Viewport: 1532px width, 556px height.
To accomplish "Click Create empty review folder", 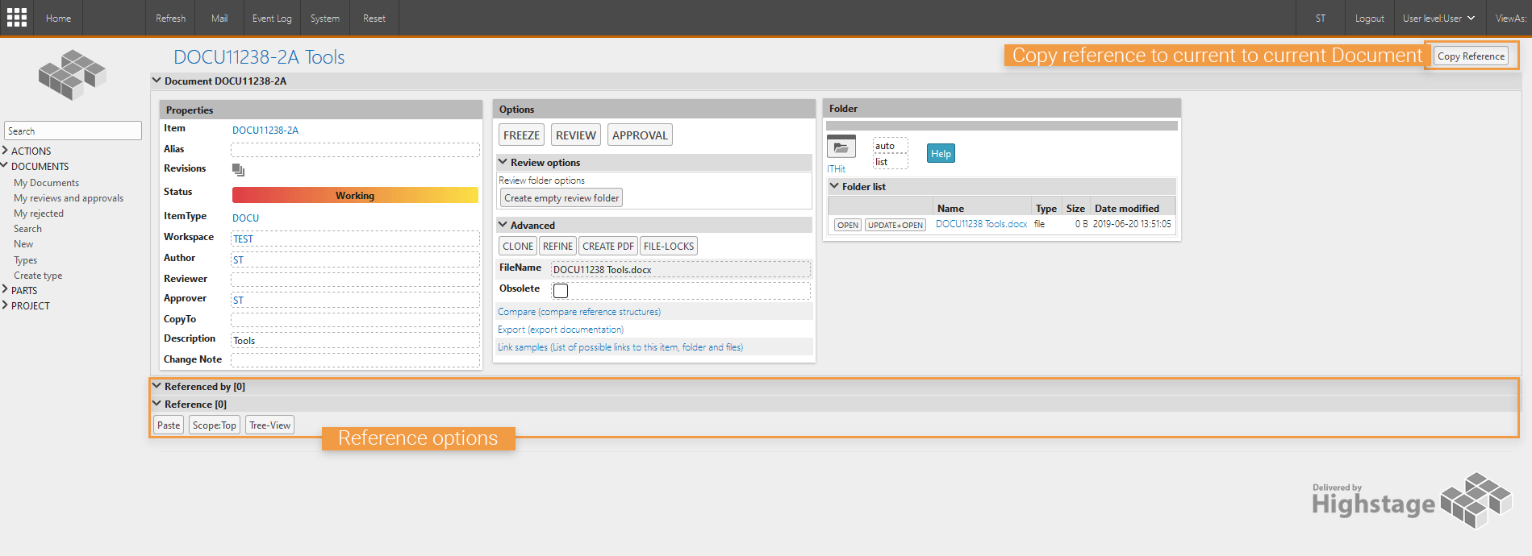I will click(x=561, y=197).
